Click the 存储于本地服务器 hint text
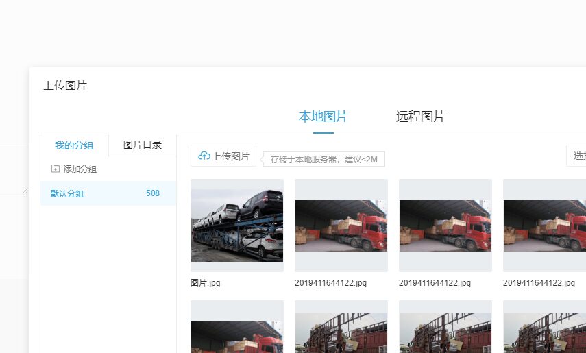This screenshot has height=353, width=586. coord(323,159)
